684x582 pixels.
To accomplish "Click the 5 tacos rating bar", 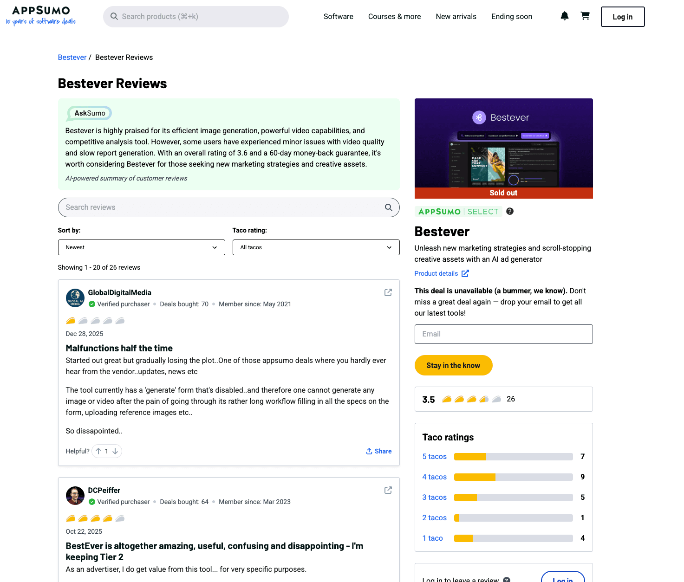I will (514, 457).
